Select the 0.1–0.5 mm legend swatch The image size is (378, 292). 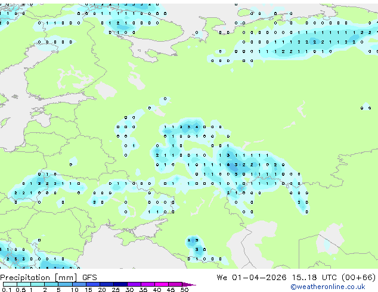[x=10, y=284]
